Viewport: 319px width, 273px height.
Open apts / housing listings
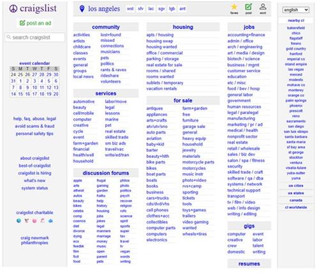coord(160,35)
